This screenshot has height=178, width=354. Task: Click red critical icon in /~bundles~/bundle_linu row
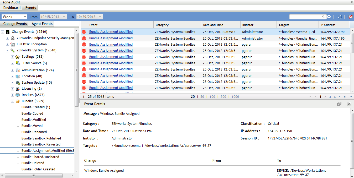click(x=84, y=38)
